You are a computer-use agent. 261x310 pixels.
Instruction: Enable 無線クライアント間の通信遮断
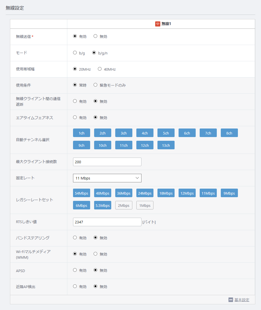75,101
